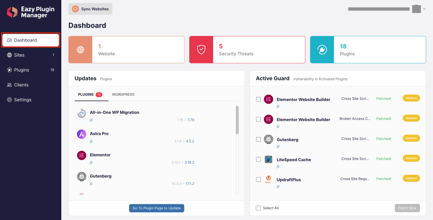Click the jil site under UpdraftPlus
433x220 pixels.
click(x=278, y=186)
